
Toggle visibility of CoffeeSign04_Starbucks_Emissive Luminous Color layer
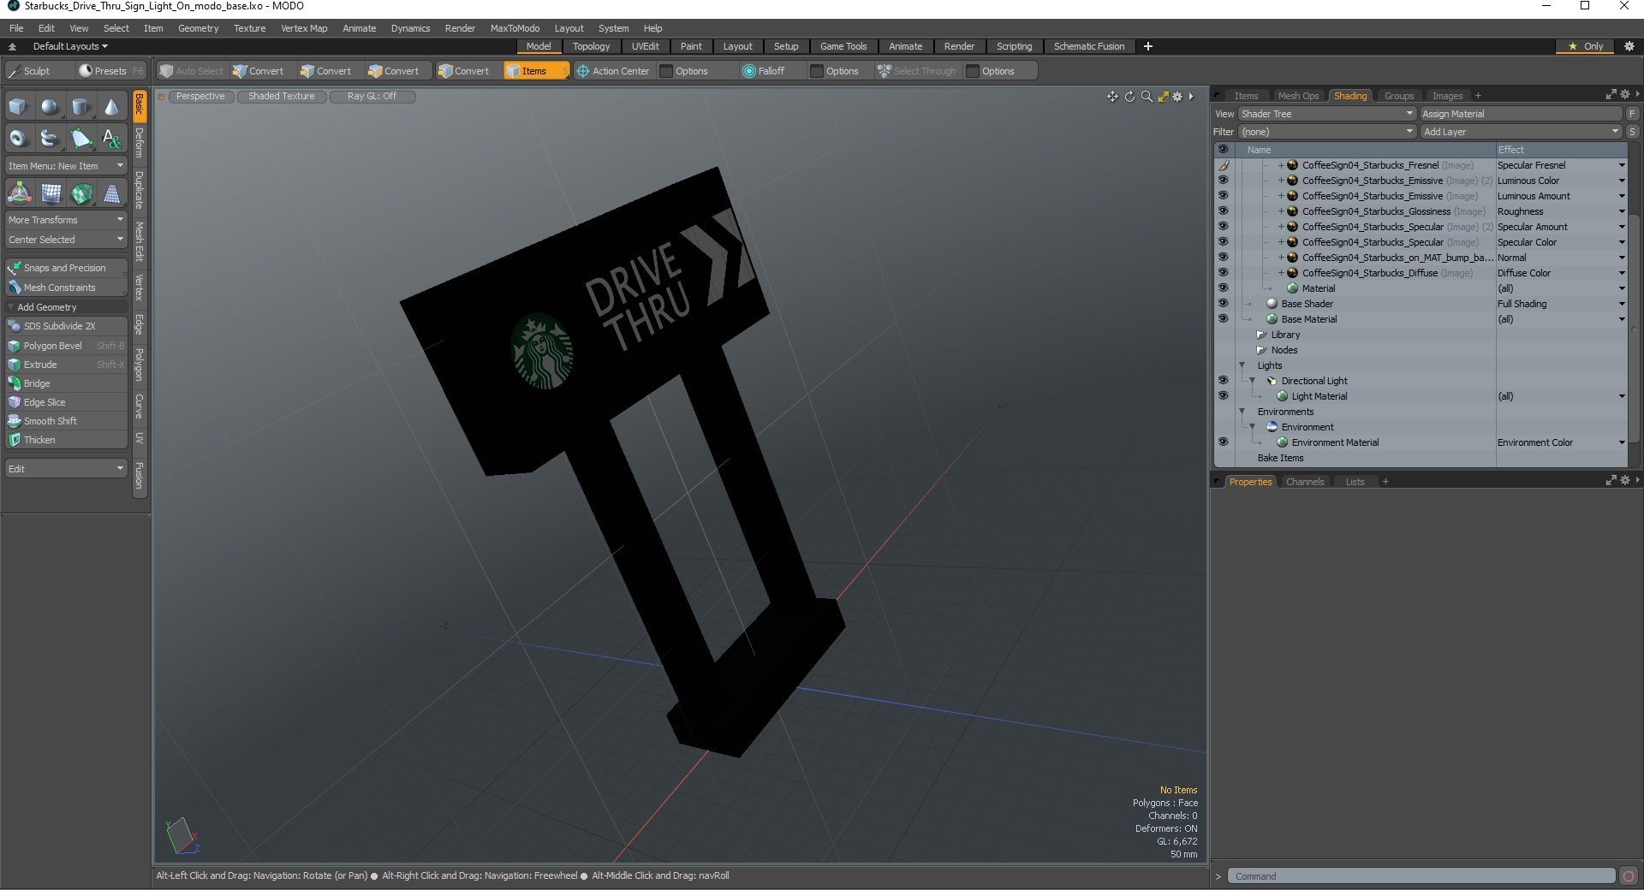pos(1223,181)
